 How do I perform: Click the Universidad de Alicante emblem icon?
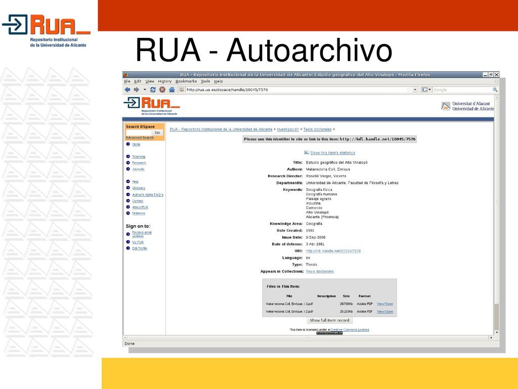click(x=446, y=106)
